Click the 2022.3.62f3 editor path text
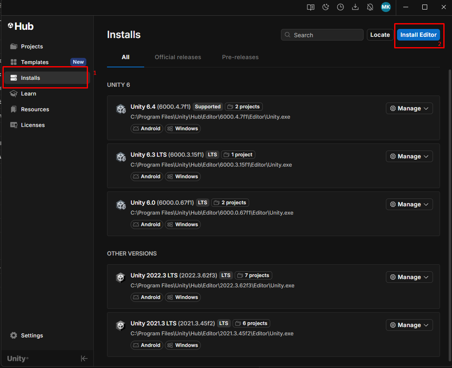 (212, 286)
